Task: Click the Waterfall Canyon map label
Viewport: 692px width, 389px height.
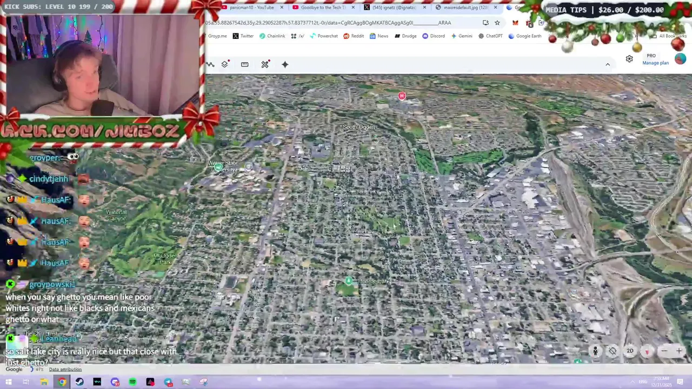Action: (x=116, y=215)
